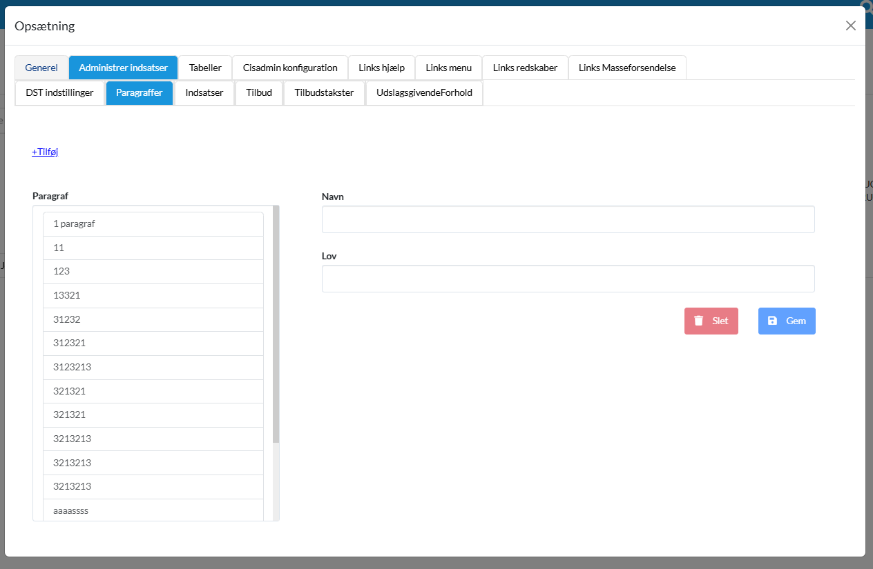
Task: Switch to the Generel tab
Action: pyautogui.click(x=41, y=68)
